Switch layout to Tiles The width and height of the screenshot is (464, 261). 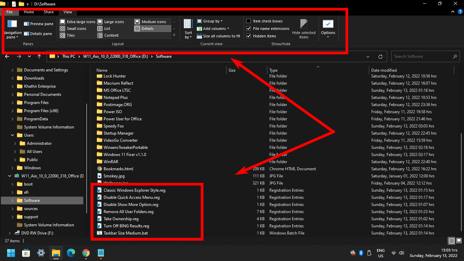coord(68,35)
